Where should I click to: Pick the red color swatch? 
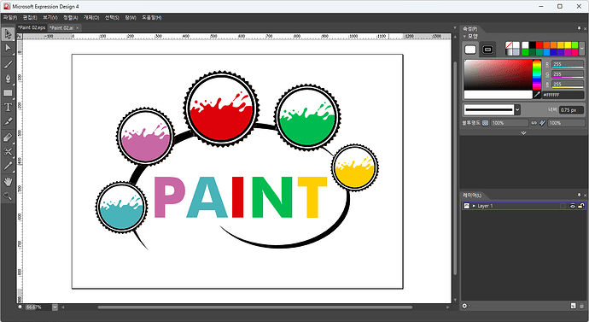pyautogui.click(x=539, y=45)
